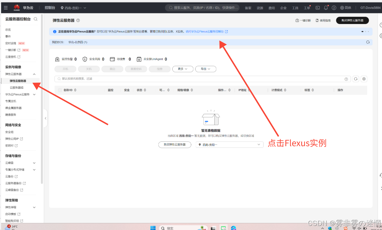Collapse the 弹性云服务器 sidebar group
The height and width of the screenshot is (230, 382).
click(34, 74)
